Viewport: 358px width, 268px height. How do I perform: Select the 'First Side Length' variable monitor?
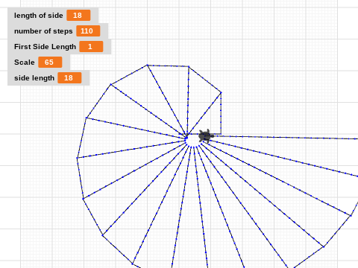tap(60, 47)
